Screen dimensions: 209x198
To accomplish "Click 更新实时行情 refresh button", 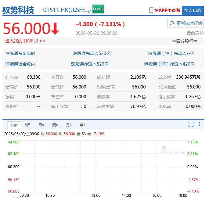I will point(186,23).
